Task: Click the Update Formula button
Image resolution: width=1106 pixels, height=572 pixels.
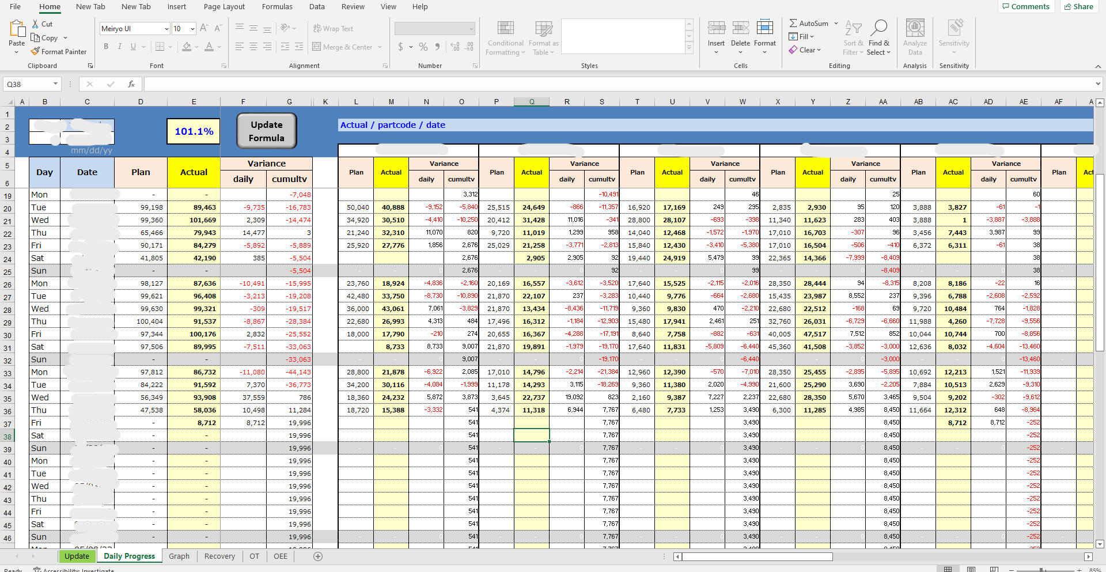Action: click(x=267, y=131)
